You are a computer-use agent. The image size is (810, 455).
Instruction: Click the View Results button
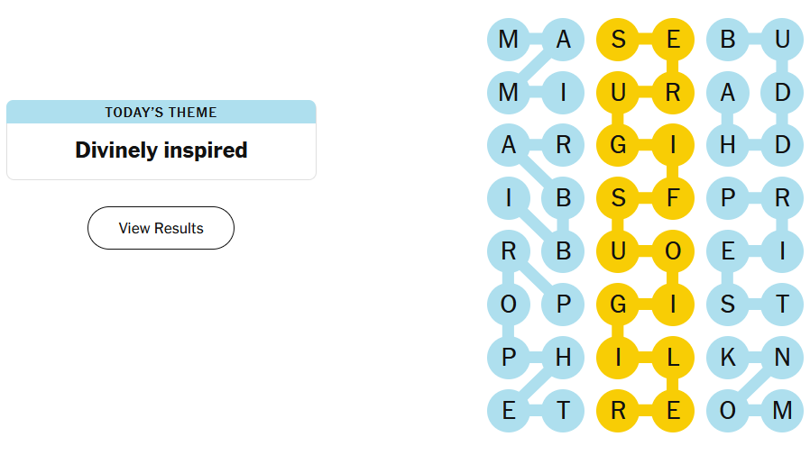click(161, 228)
